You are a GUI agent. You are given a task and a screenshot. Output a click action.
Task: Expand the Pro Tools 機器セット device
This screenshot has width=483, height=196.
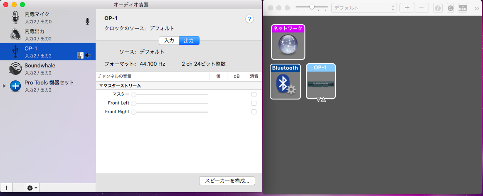pyautogui.click(x=5, y=86)
